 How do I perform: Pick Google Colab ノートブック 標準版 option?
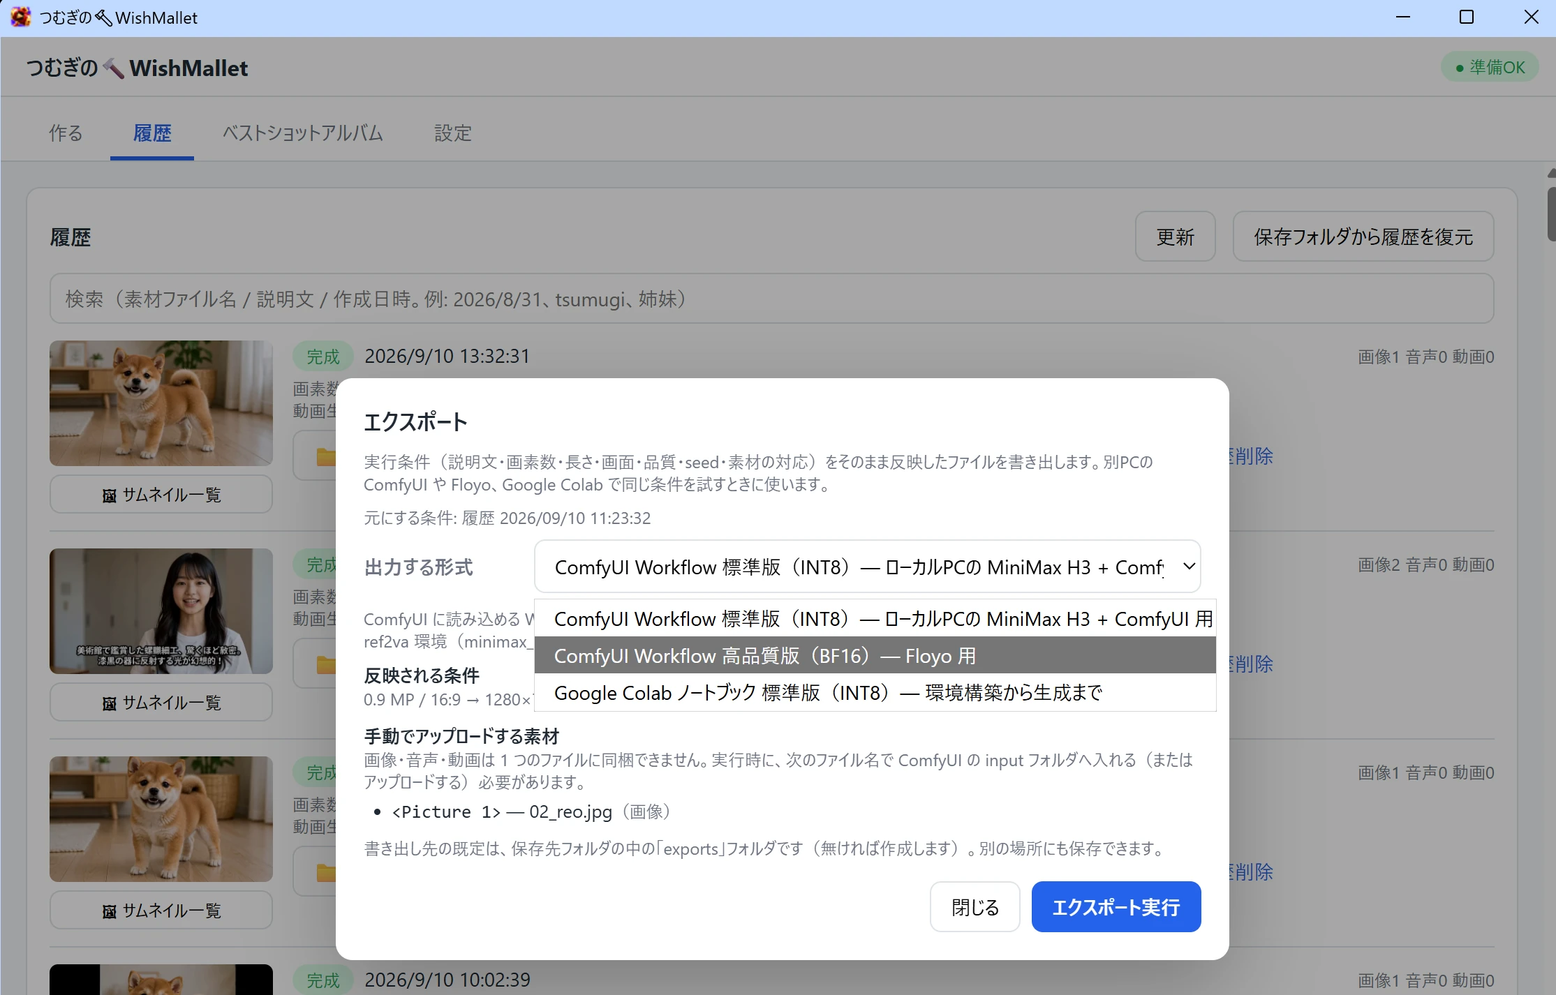[x=875, y=693]
